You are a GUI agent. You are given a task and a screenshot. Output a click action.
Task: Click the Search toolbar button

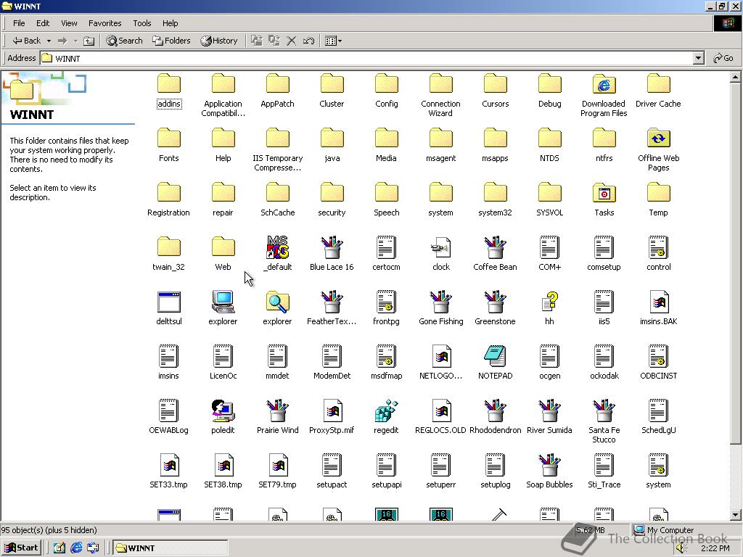coord(125,41)
